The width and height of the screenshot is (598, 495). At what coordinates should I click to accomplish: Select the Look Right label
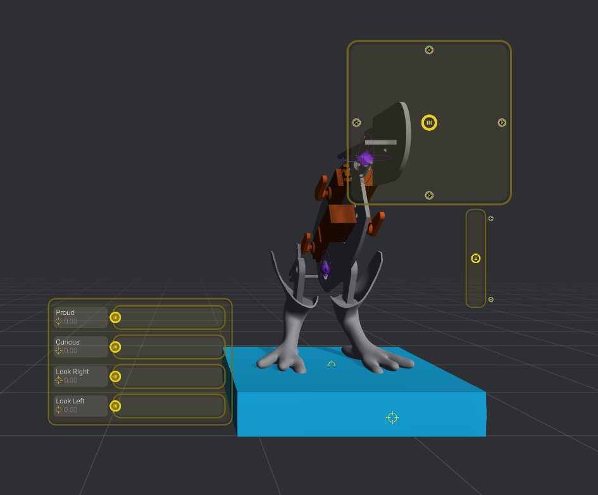[x=72, y=372]
